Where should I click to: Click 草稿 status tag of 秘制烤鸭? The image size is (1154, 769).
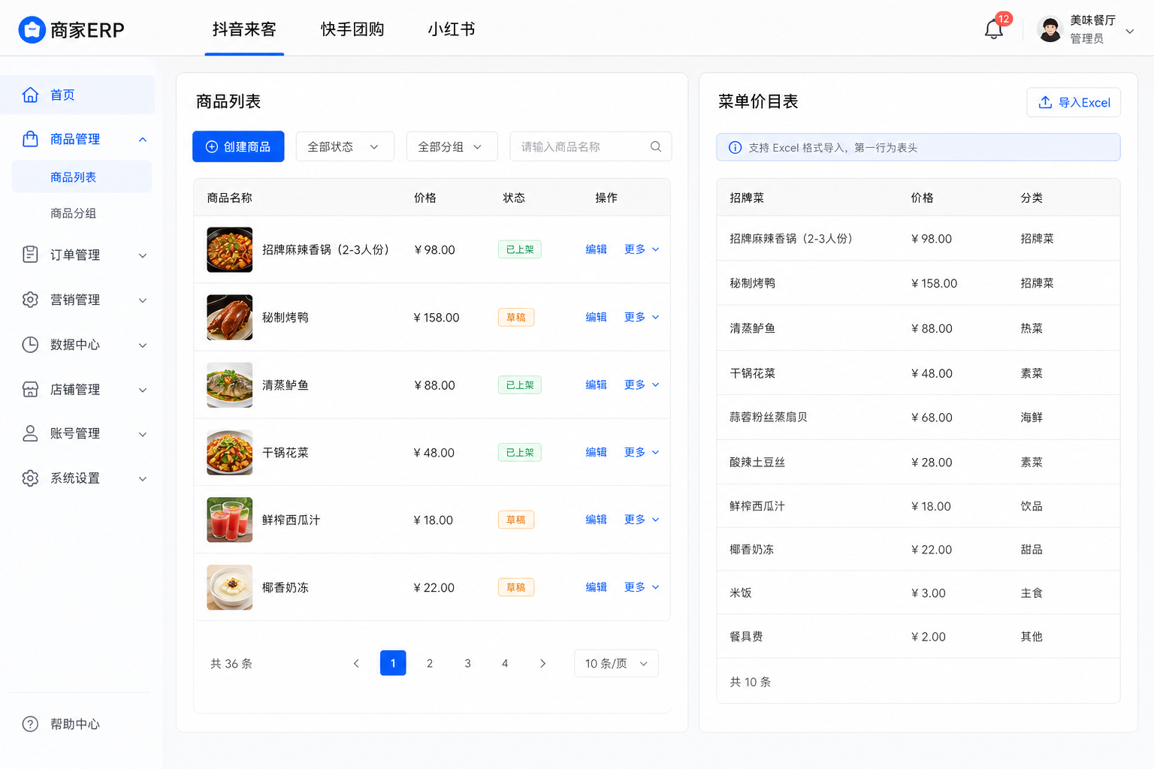pyautogui.click(x=516, y=317)
